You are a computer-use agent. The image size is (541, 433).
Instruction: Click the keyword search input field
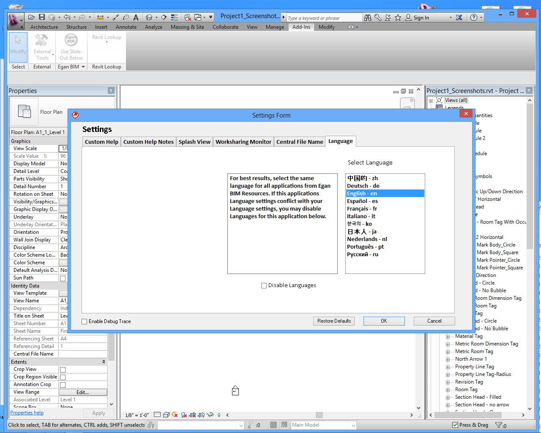pos(324,18)
